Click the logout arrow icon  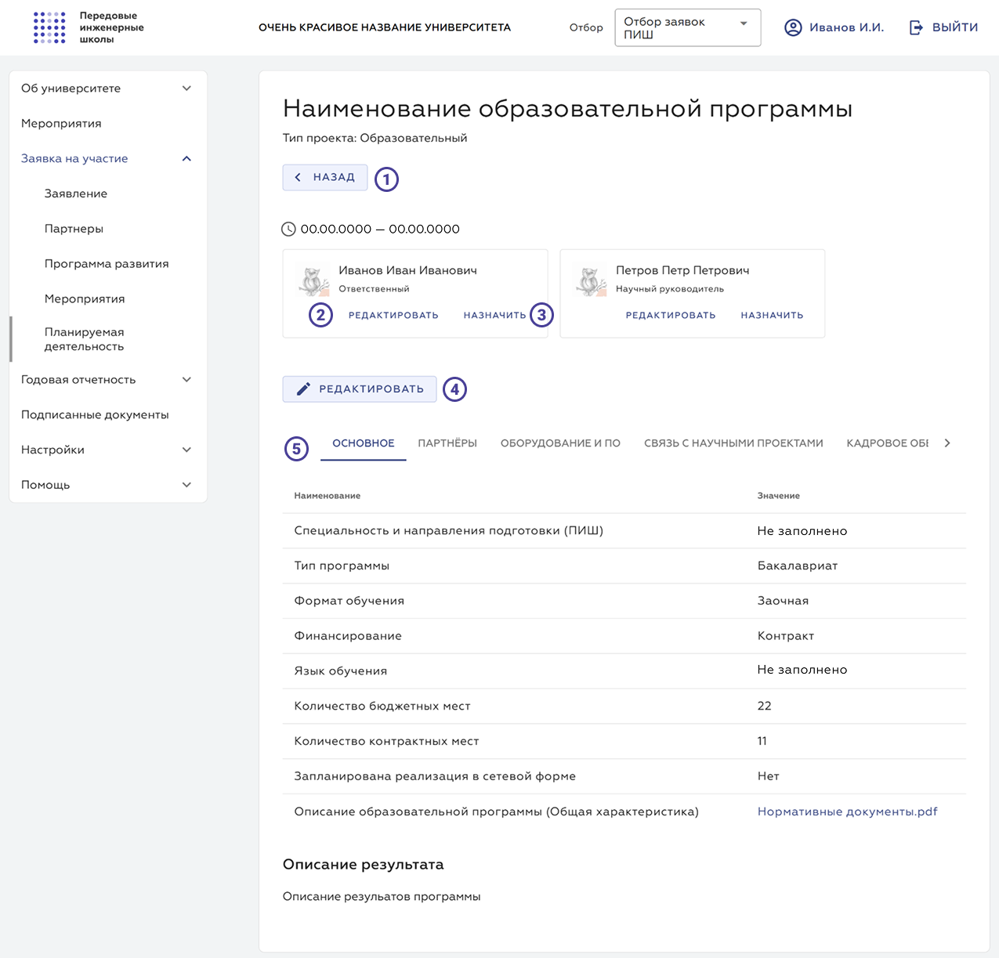click(916, 27)
